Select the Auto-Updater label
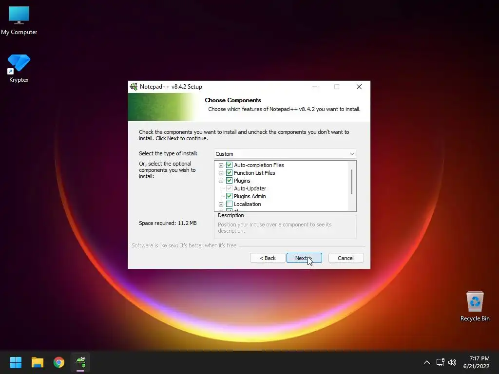This screenshot has height=374, width=499. (250, 188)
